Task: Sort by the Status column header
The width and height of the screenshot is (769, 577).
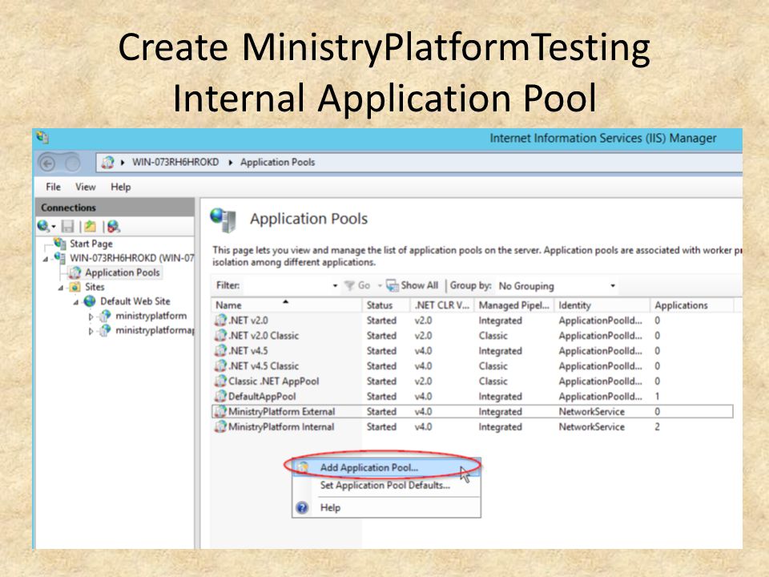Action: coord(386,305)
